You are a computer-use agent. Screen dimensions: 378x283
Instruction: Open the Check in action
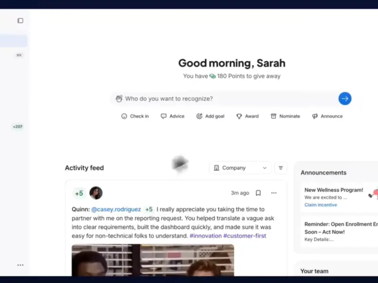pyautogui.click(x=135, y=116)
